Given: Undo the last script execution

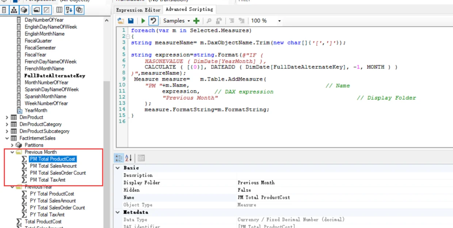Looking at the screenshot, I should (153, 21).
